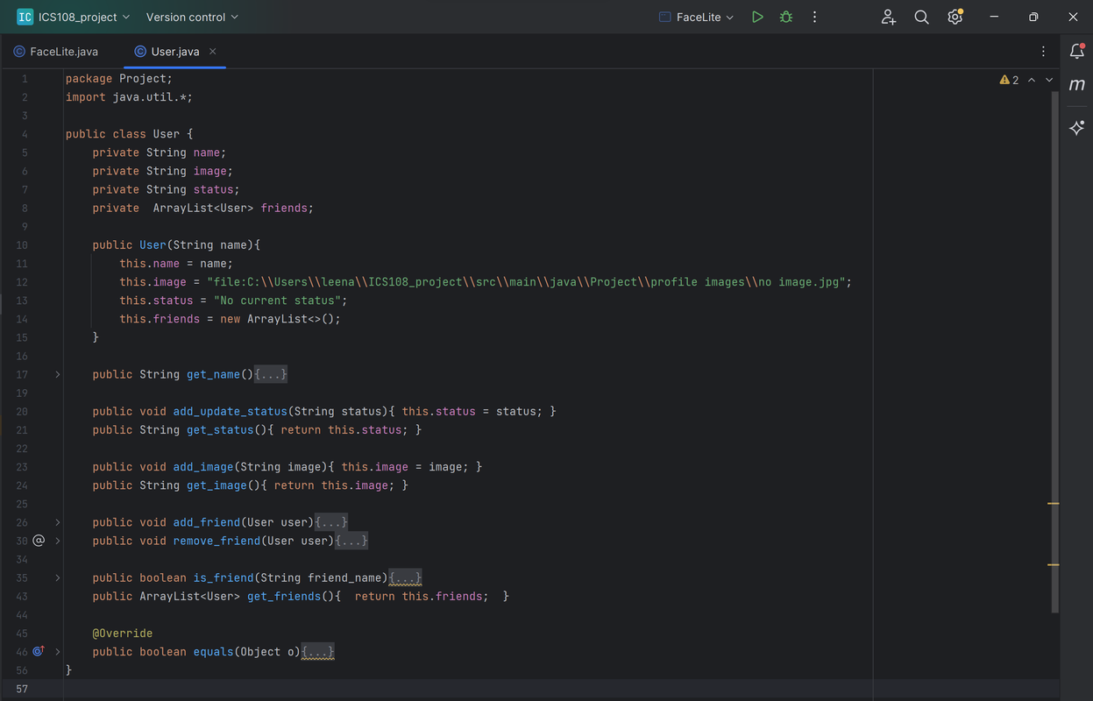Close the User.java tab
The height and width of the screenshot is (701, 1093).
(213, 51)
